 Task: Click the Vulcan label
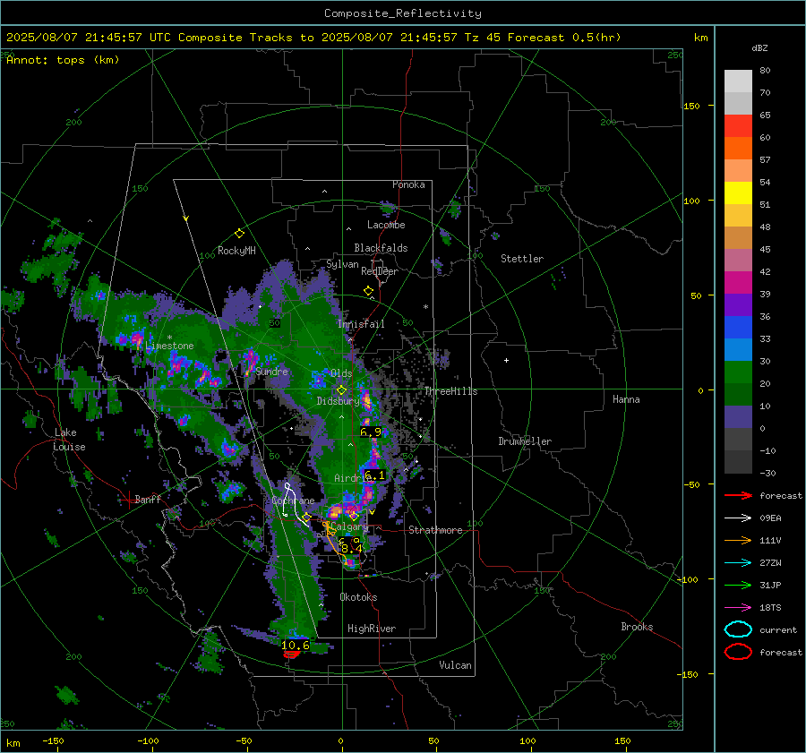point(456,665)
